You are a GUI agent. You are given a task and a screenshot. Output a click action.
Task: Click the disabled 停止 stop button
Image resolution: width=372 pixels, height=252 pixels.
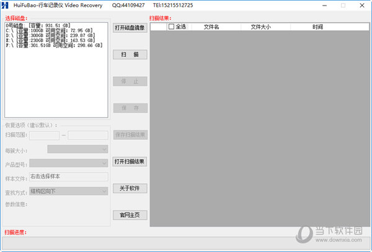pos(130,81)
